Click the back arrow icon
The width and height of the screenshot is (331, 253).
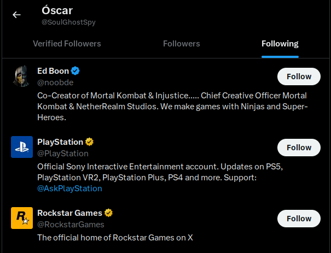pyautogui.click(x=16, y=15)
